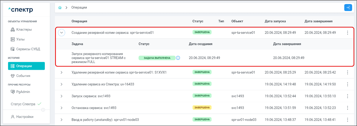The width and height of the screenshot is (357, 126).
Task: Open three-dot menu for Остановка сервиса: svc1493
Action: click(348, 108)
